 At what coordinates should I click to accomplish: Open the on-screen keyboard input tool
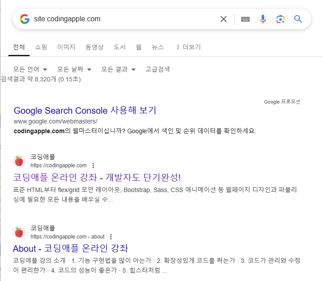(245, 19)
